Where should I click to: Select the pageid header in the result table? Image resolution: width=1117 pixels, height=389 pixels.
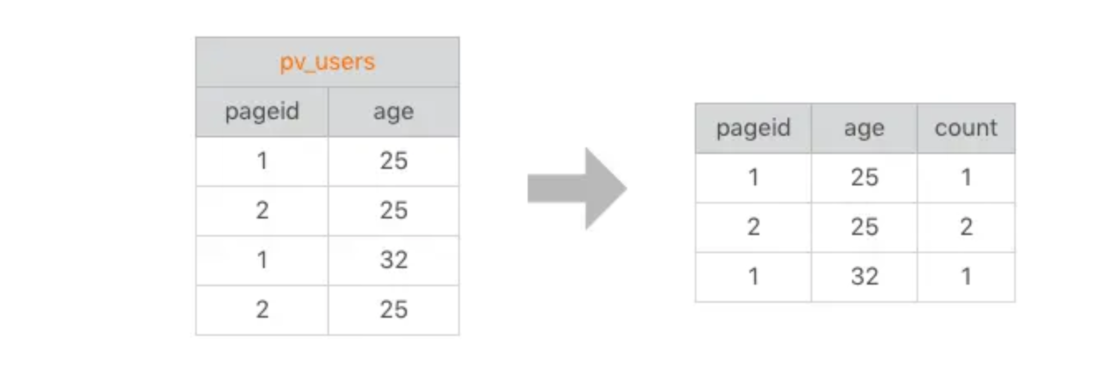(753, 128)
